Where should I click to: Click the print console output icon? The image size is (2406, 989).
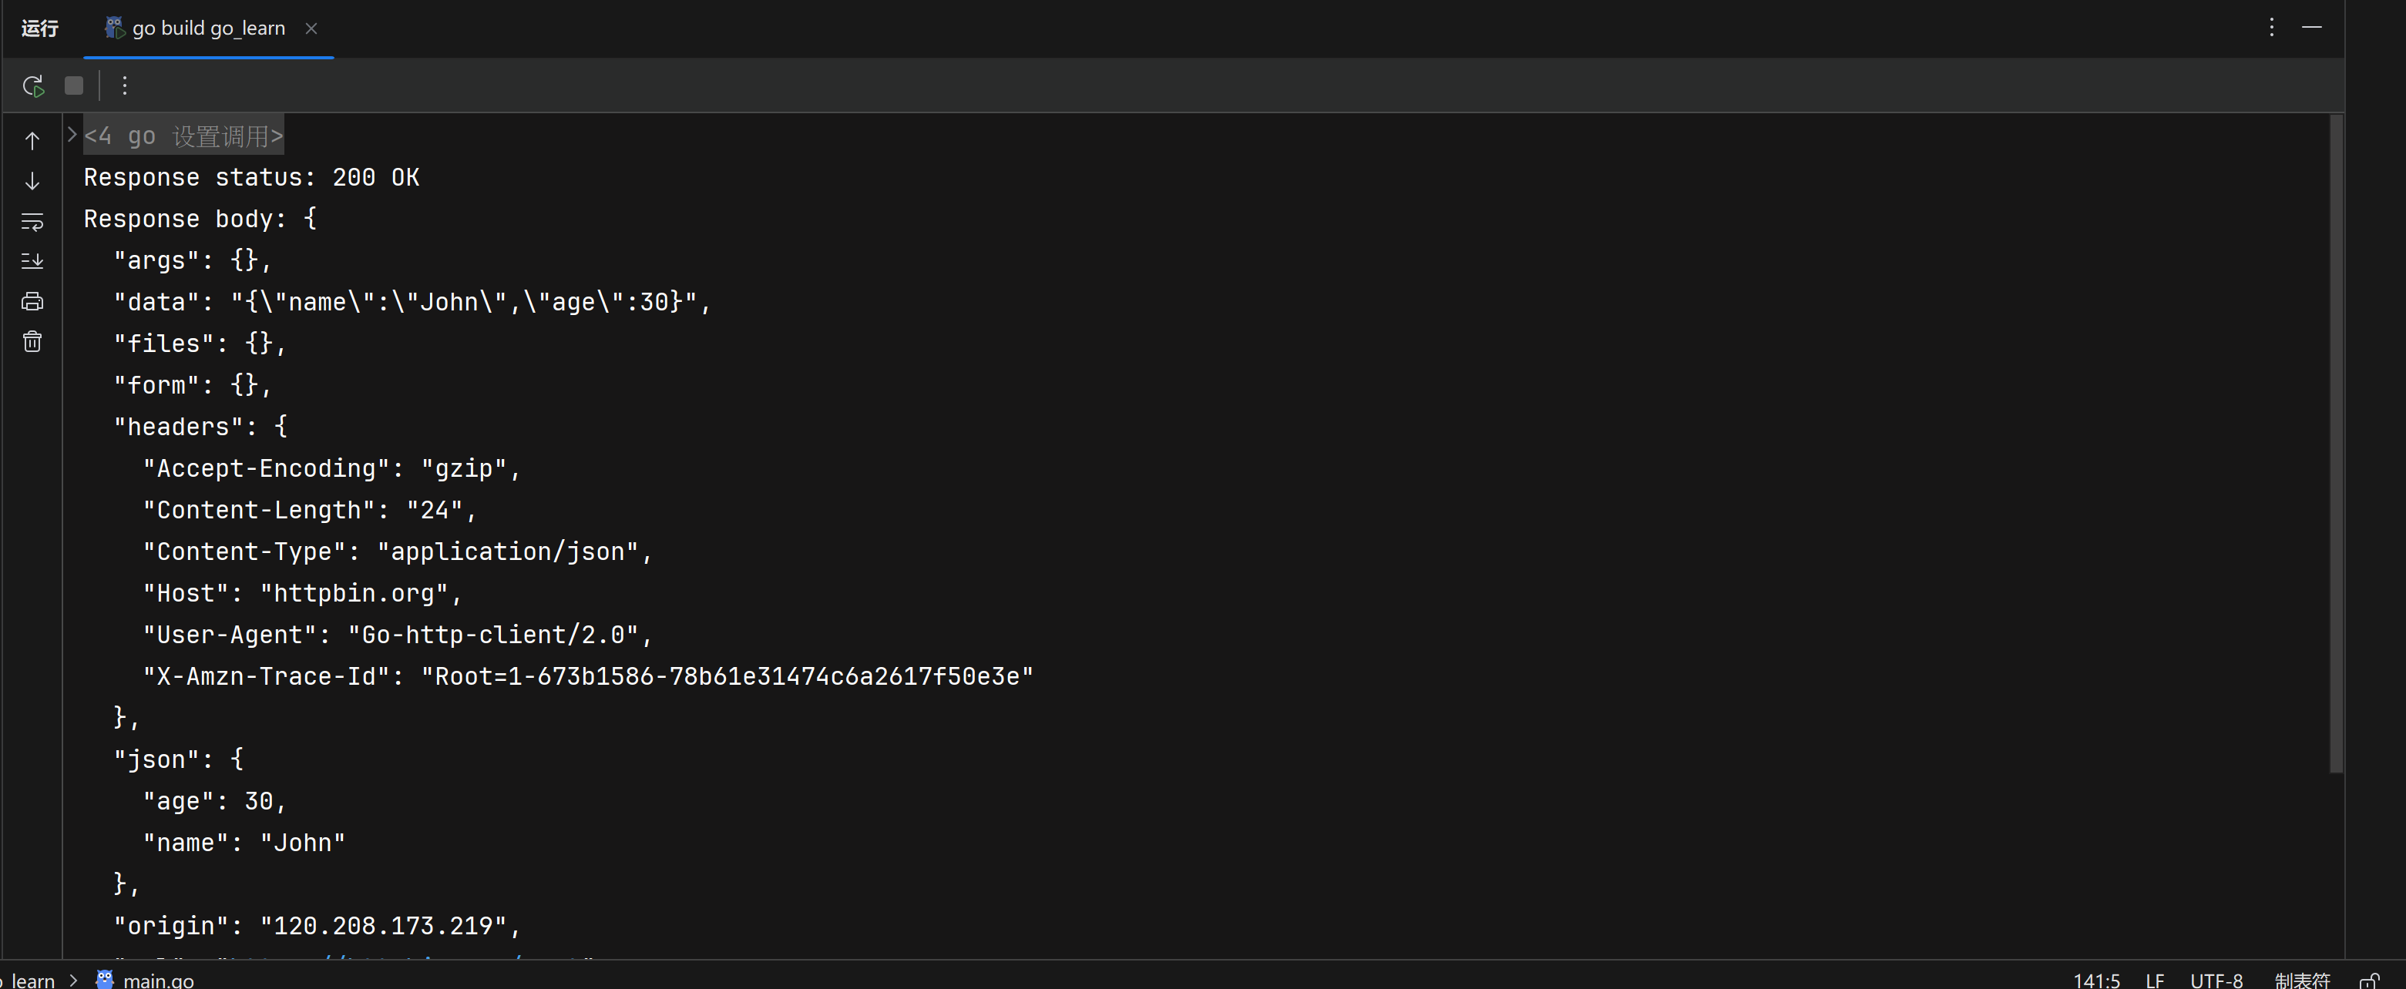pyautogui.click(x=32, y=302)
